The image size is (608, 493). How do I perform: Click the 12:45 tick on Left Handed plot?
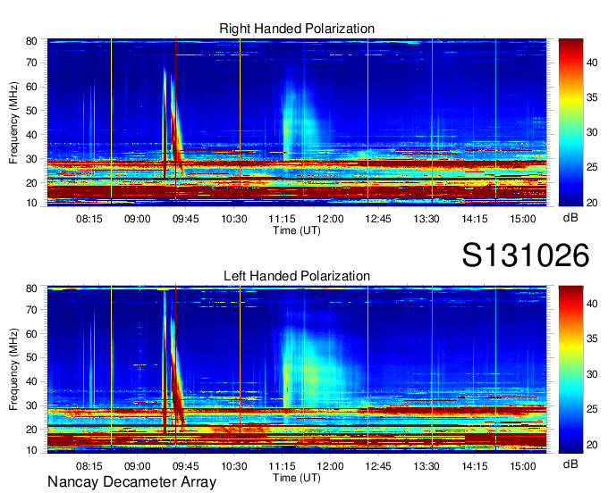pos(378,466)
